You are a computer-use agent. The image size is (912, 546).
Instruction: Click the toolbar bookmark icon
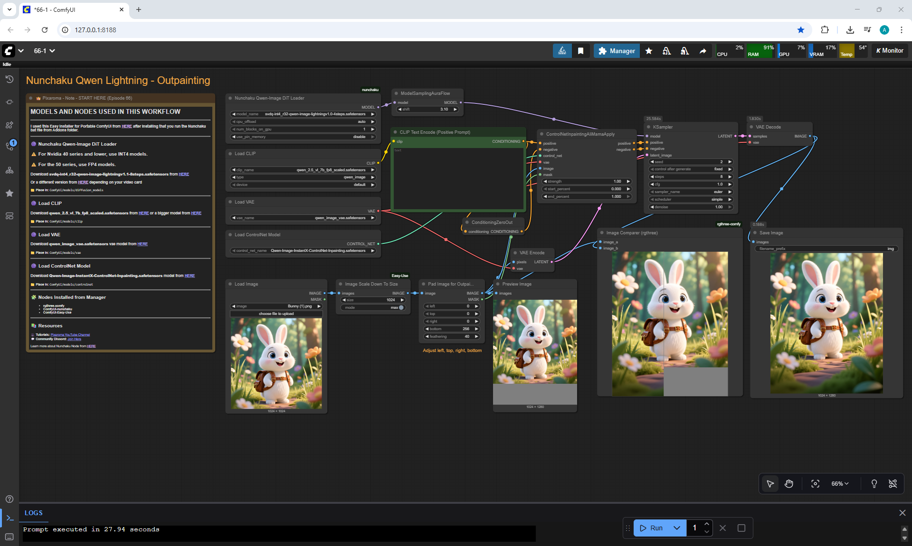coord(580,51)
